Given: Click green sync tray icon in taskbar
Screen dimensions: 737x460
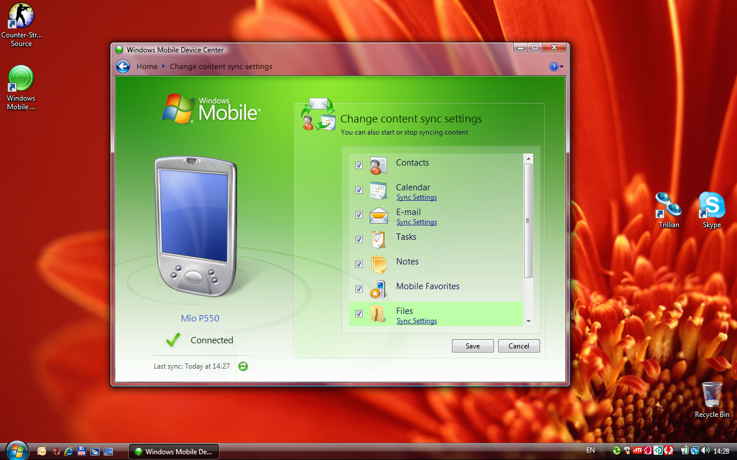Looking at the screenshot, I should tap(617, 450).
